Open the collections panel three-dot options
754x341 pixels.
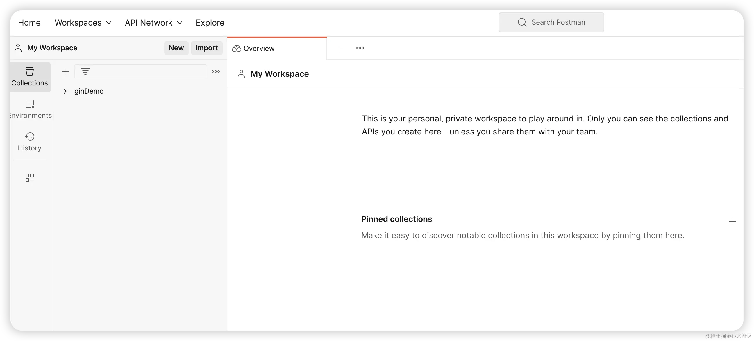pyautogui.click(x=216, y=71)
